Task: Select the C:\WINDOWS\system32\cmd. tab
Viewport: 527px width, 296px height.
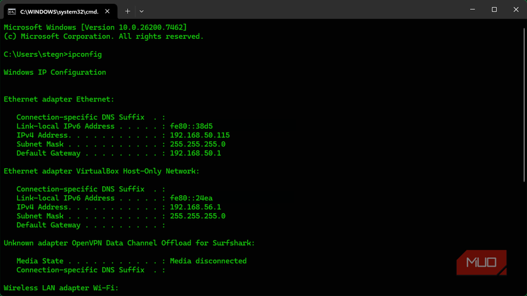Action: [x=61, y=11]
